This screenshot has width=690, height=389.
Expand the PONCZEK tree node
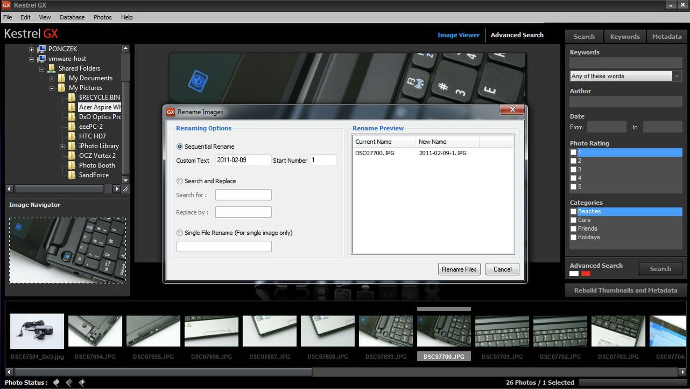pyautogui.click(x=32, y=50)
